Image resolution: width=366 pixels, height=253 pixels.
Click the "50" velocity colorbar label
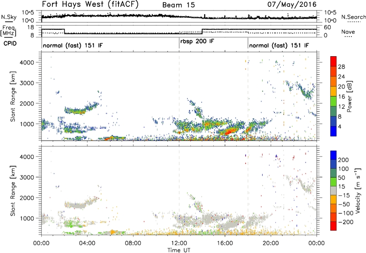(x=342, y=178)
